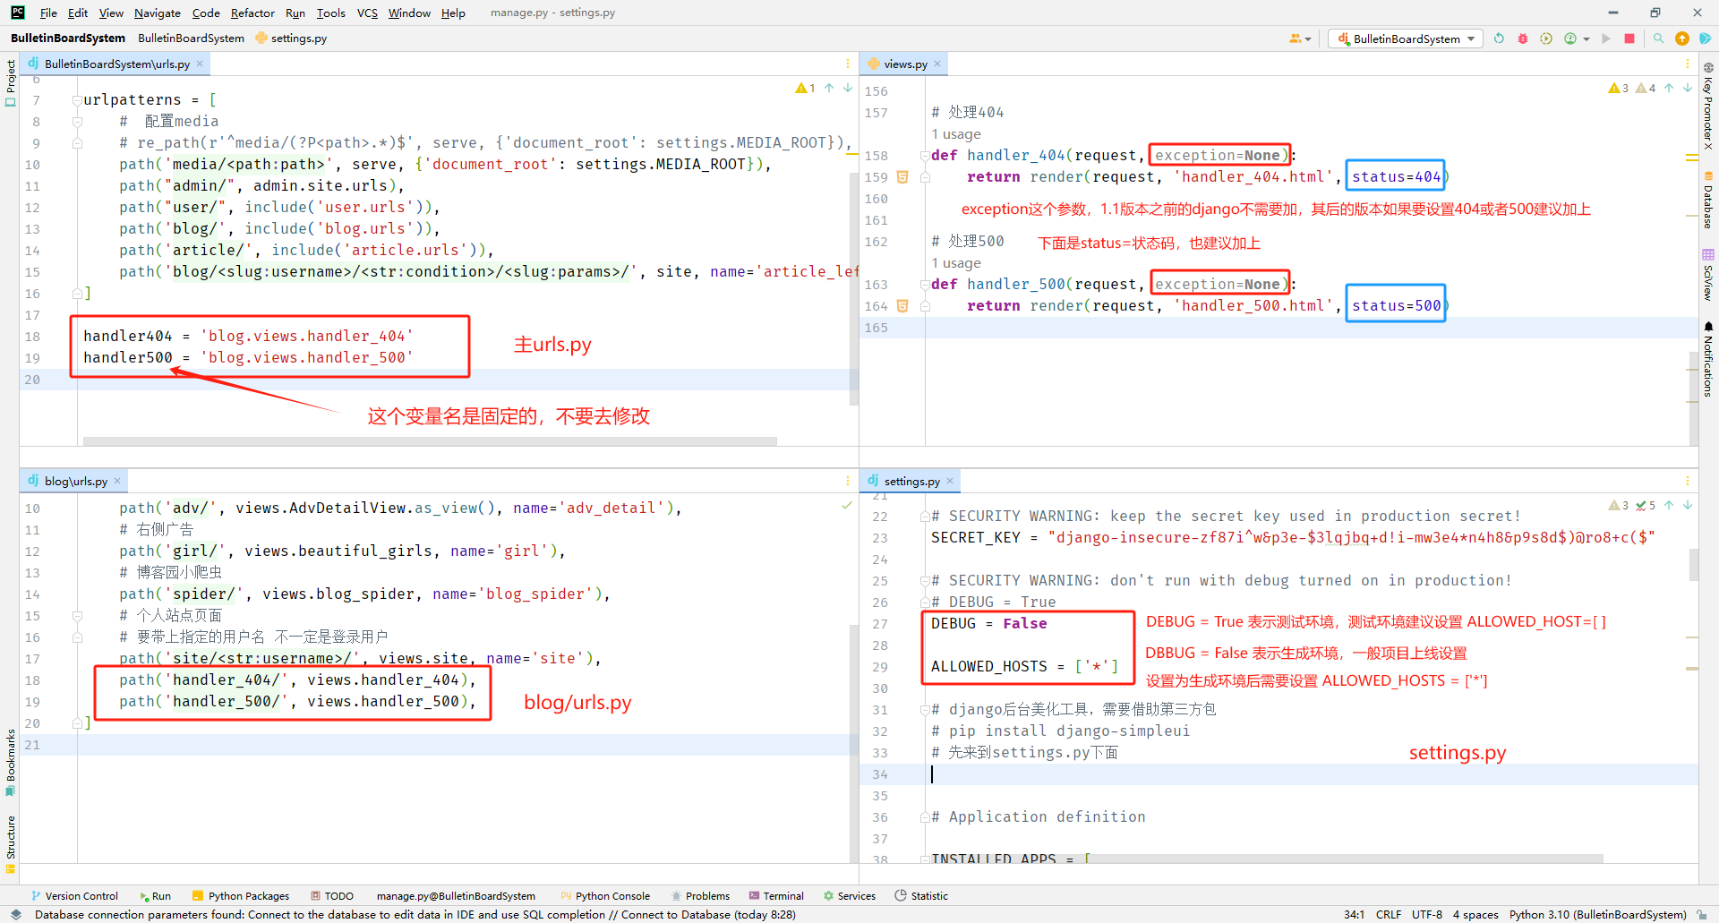Click the Python 3.10 interpreter widget

[x=1597, y=914]
